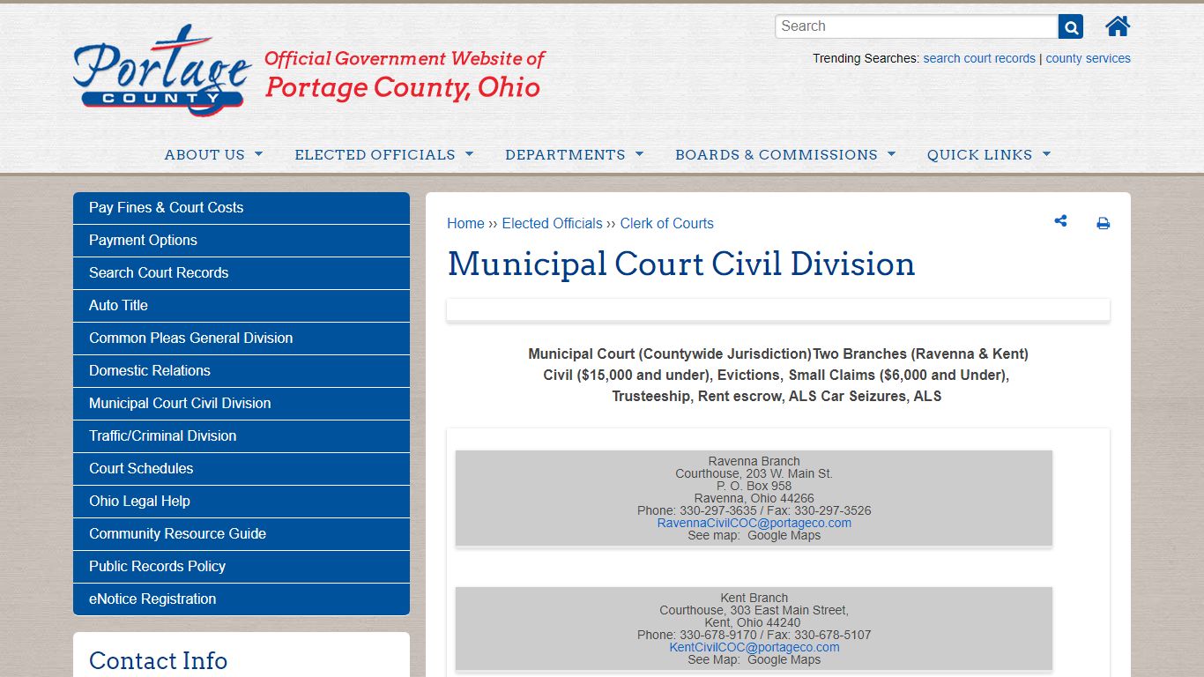Open Google Maps for Ravenna Branch

784,535
